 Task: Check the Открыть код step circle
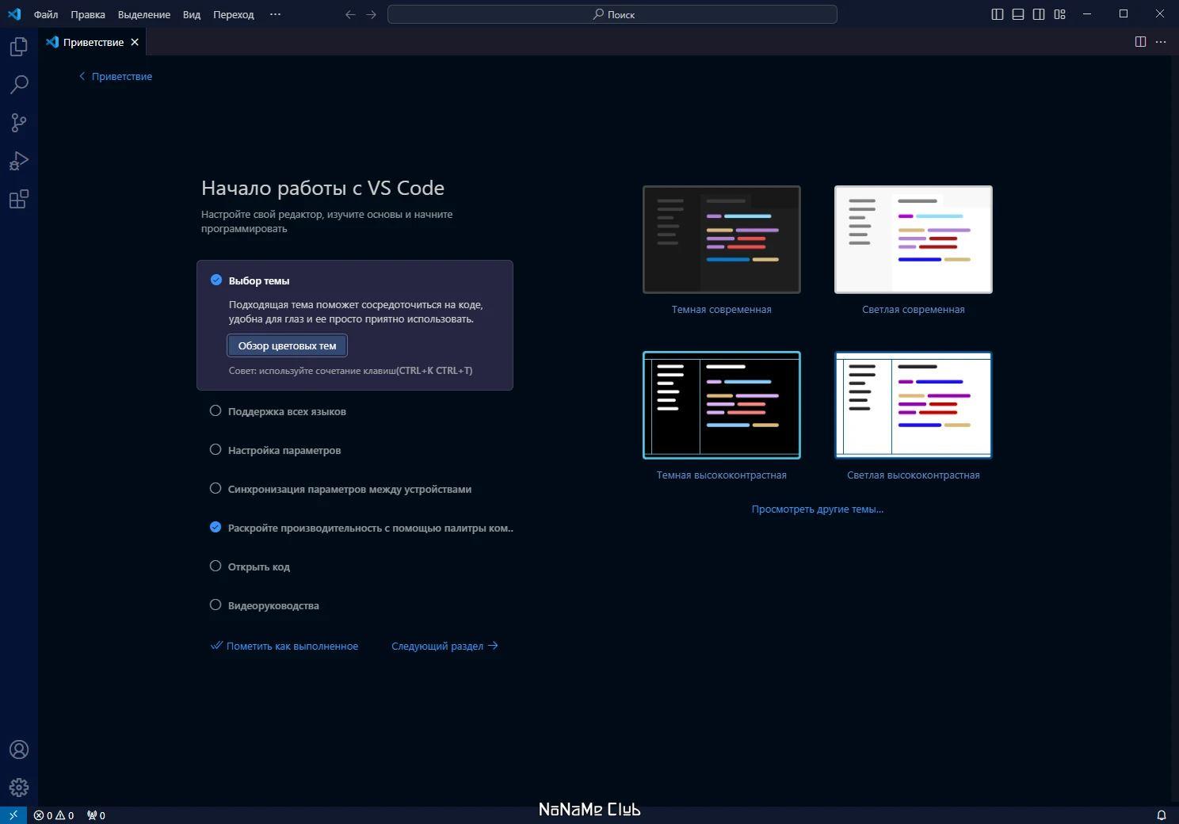pos(216,566)
